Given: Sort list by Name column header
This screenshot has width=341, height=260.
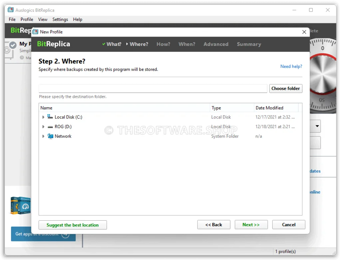Looking at the screenshot, I should click(x=125, y=108).
